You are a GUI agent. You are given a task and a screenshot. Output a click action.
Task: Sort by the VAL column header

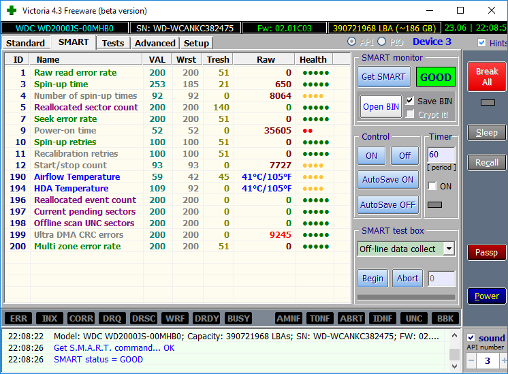(157, 60)
